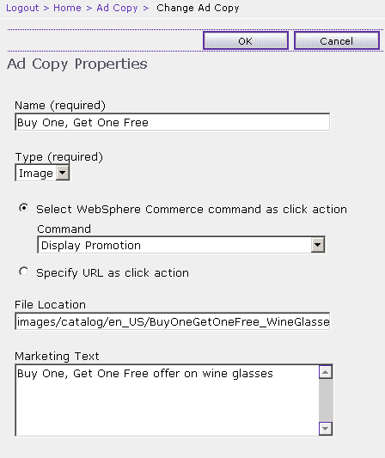Click the Change Ad Copy breadcrumb text
The image size is (385, 458).
198,8
